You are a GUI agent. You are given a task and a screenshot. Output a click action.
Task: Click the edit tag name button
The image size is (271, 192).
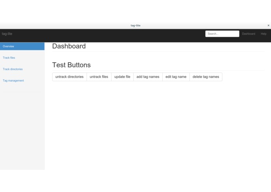pos(176,77)
